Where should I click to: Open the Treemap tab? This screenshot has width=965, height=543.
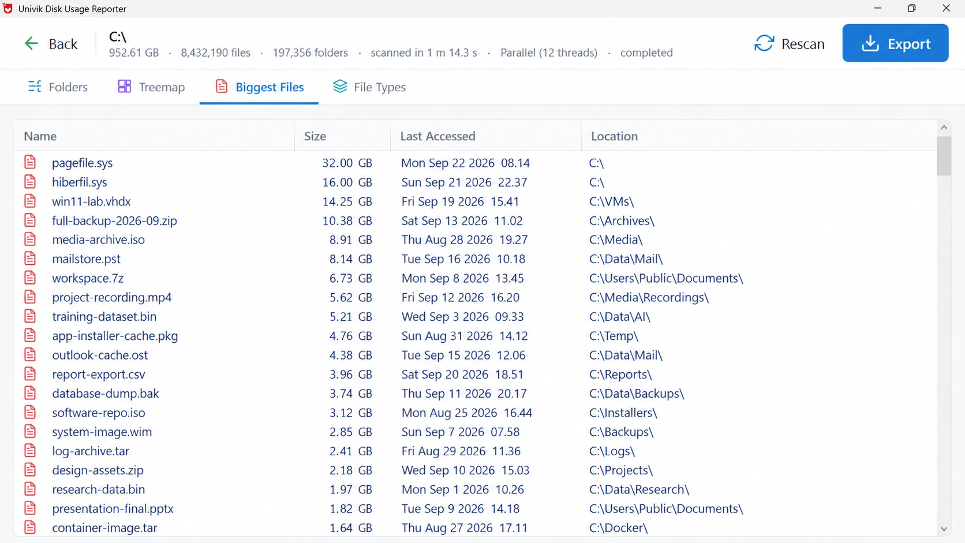(x=151, y=87)
